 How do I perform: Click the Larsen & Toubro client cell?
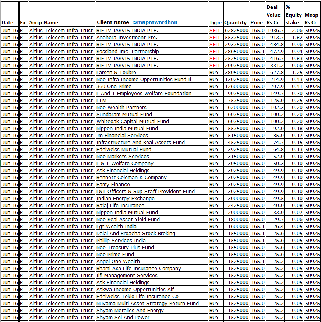(152, 72)
